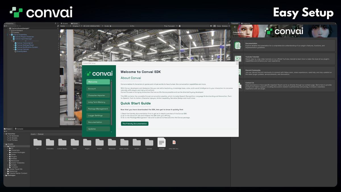The width and height of the screenshot is (341, 192).
Task: Switch to the Game tab
Action: tap(74, 24)
